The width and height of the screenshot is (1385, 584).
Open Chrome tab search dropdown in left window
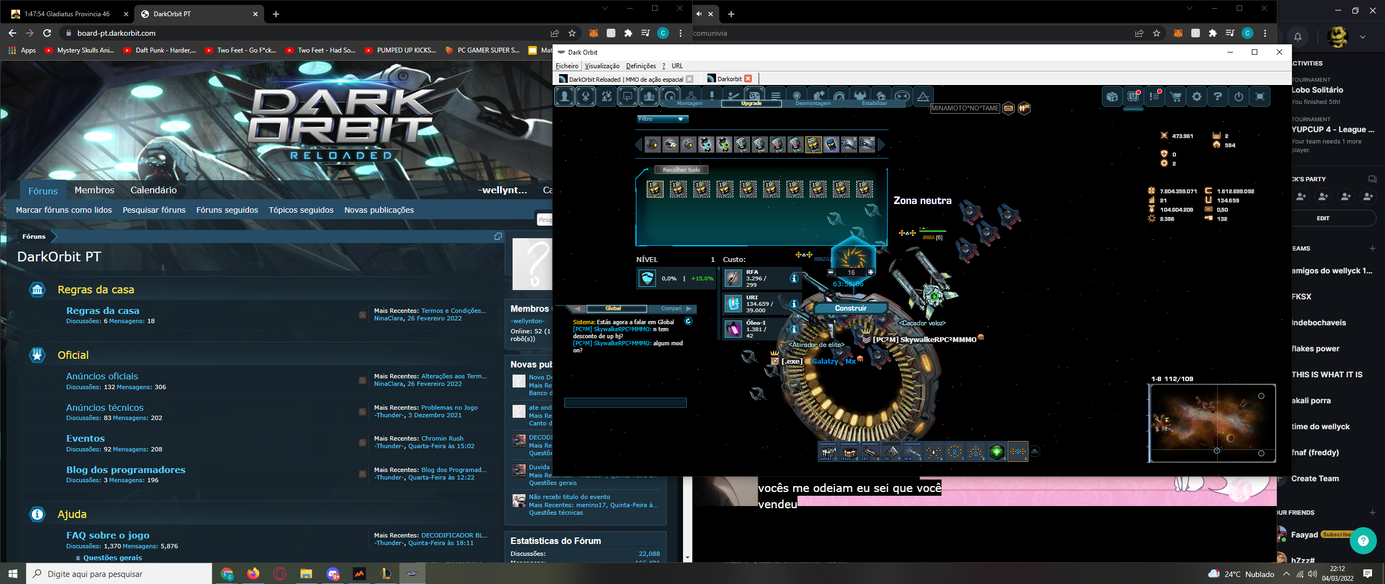point(605,8)
